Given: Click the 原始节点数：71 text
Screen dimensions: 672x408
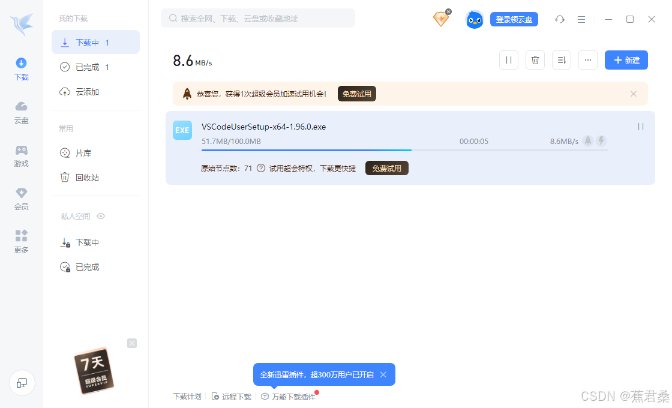Looking at the screenshot, I should point(226,169).
